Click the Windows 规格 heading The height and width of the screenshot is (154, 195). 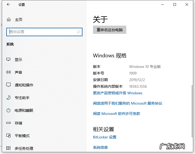coord(110,55)
